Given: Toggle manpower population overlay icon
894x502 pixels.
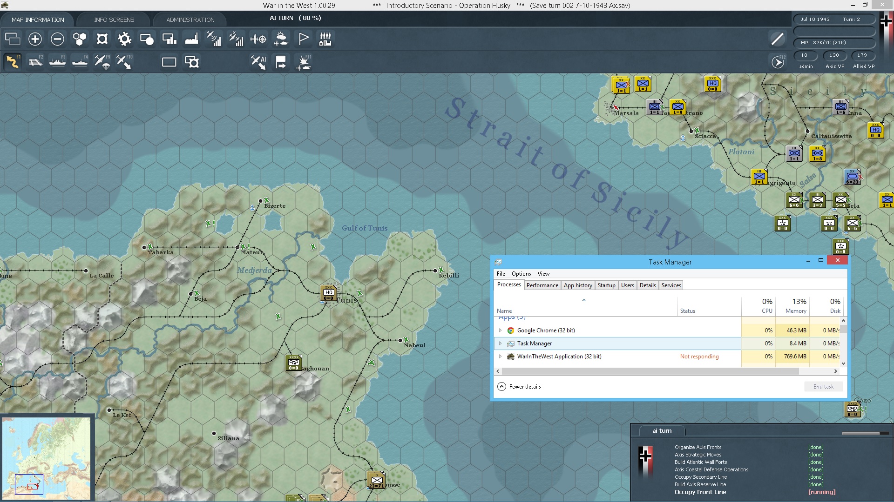Looking at the screenshot, I should click(325, 39).
